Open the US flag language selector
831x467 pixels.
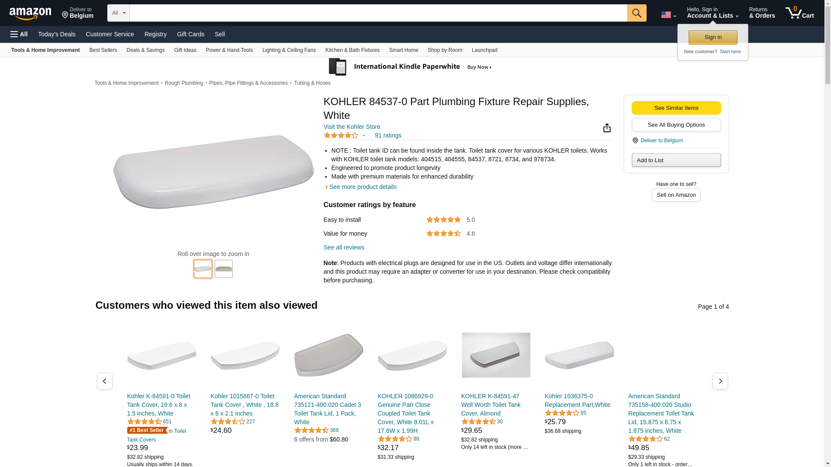668,15
